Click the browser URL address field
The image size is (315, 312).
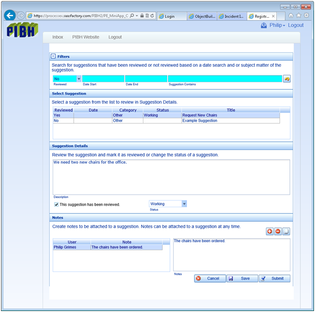(80, 16)
